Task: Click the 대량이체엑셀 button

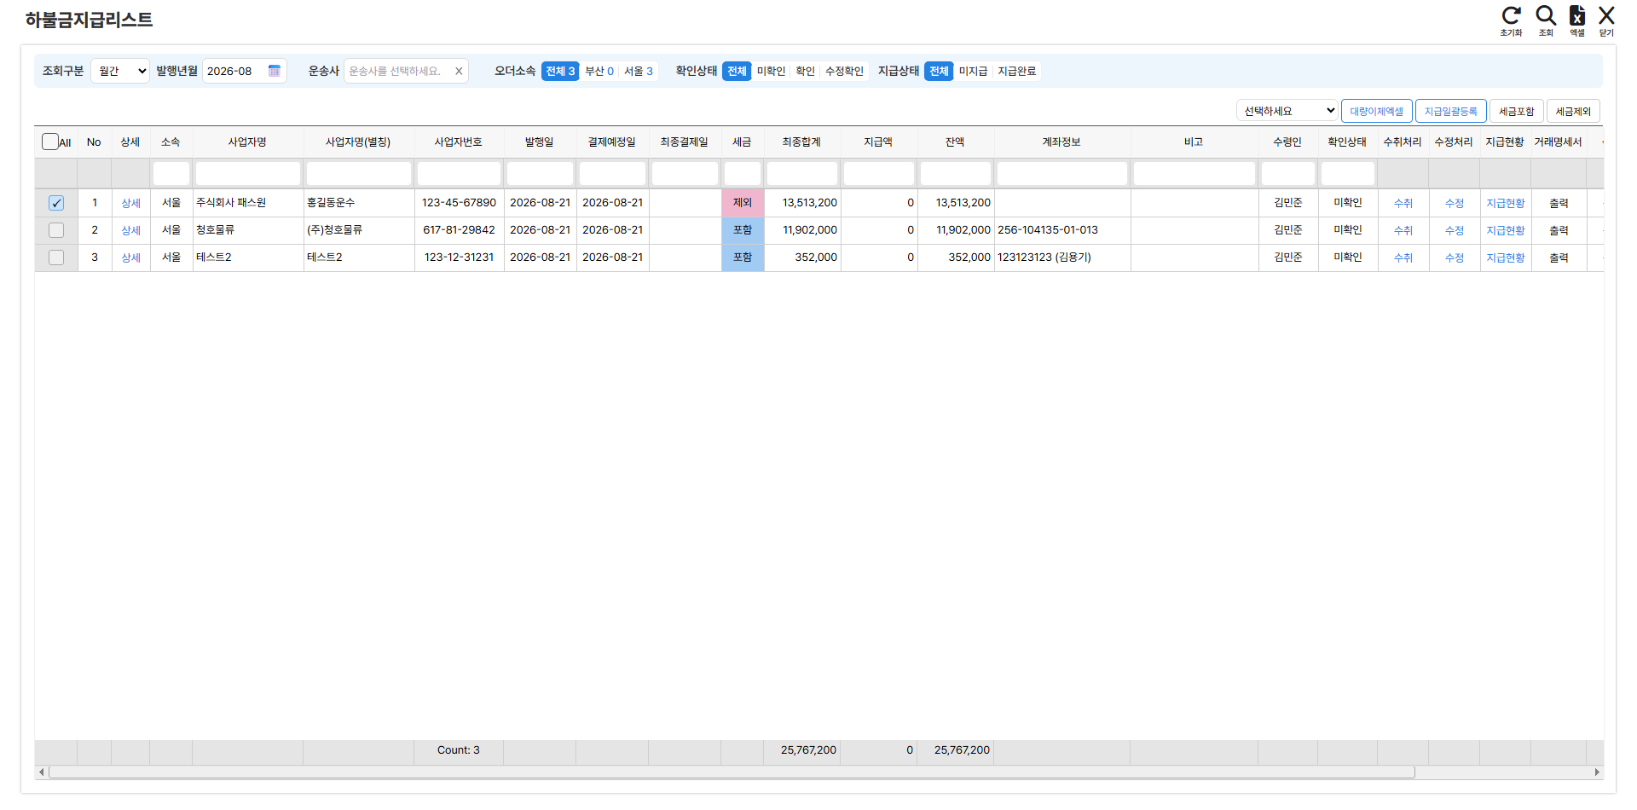Action: (1376, 111)
